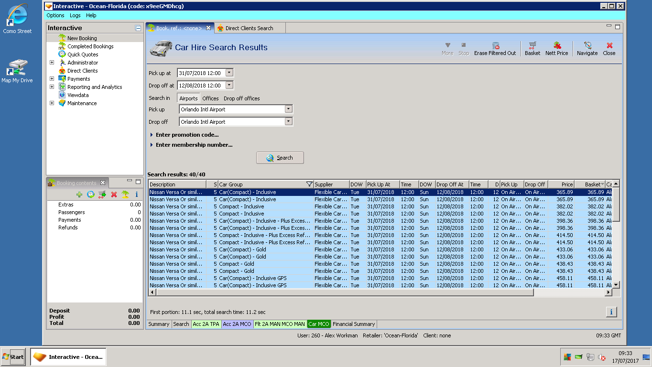Image resolution: width=652 pixels, height=367 pixels.
Task: Switch to the Financial Summary tab
Action: (354, 324)
